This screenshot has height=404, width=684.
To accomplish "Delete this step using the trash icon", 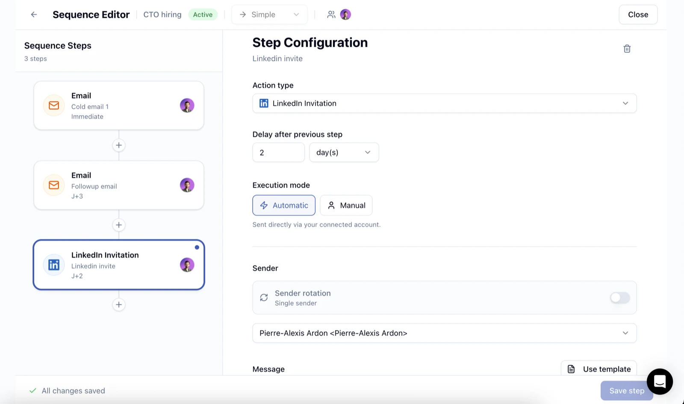I will tap(627, 48).
